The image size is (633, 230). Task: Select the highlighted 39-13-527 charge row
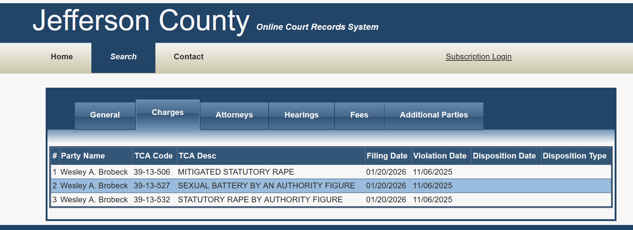point(331,186)
